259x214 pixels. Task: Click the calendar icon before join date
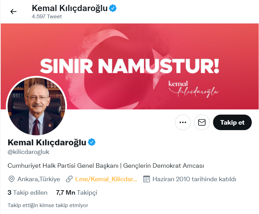click(x=146, y=179)
